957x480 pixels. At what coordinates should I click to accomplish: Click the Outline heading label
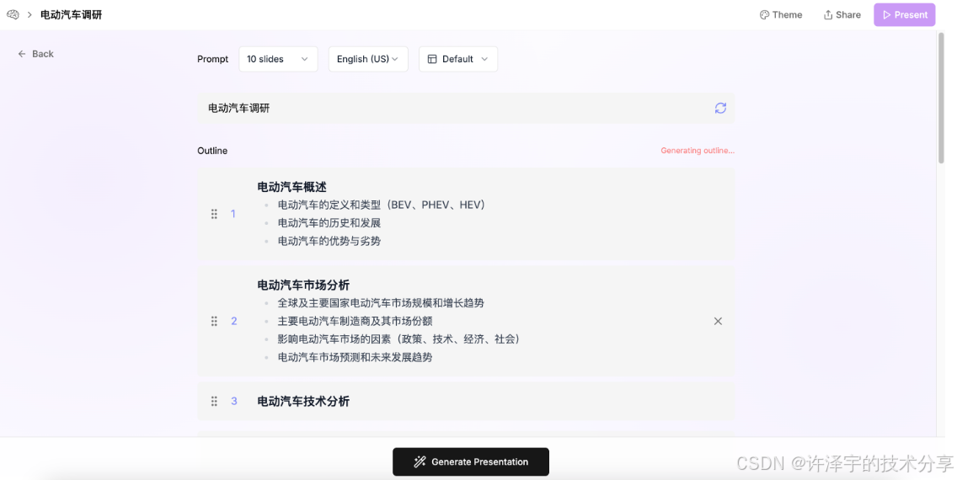pyautogui.click(x=212, y=151)
